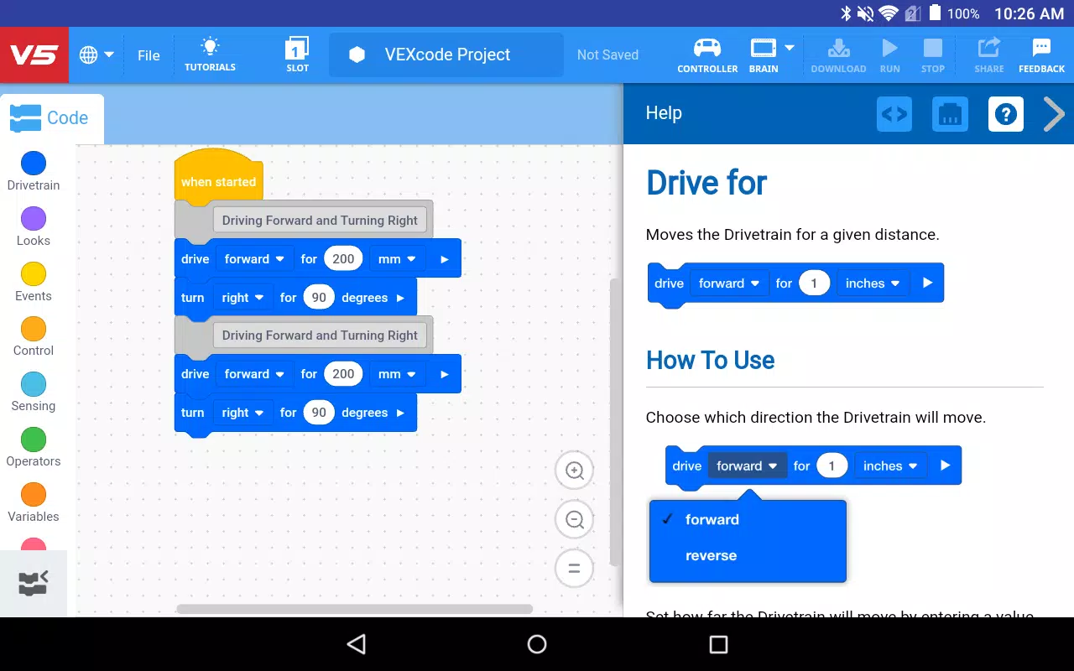1074x671 pixels.
Task: Open the first drive block's mm units dropdown
Action: (x=397, y=259)
